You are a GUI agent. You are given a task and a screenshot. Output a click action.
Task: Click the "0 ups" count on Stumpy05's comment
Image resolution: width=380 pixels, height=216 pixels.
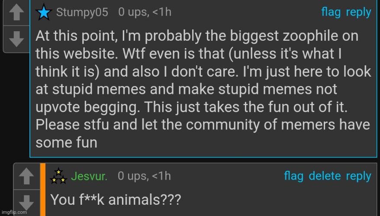[133, 12]
